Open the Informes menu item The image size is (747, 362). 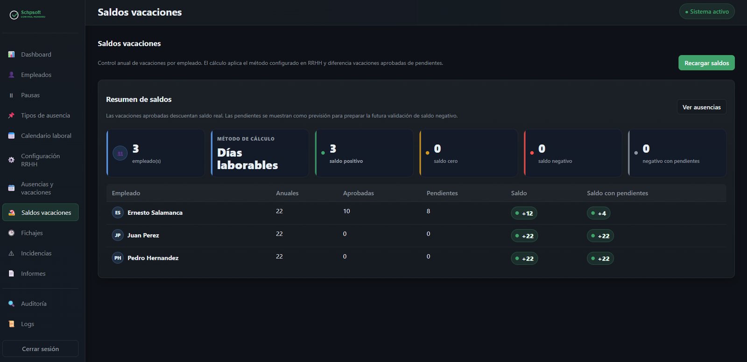tap(41, 273)
